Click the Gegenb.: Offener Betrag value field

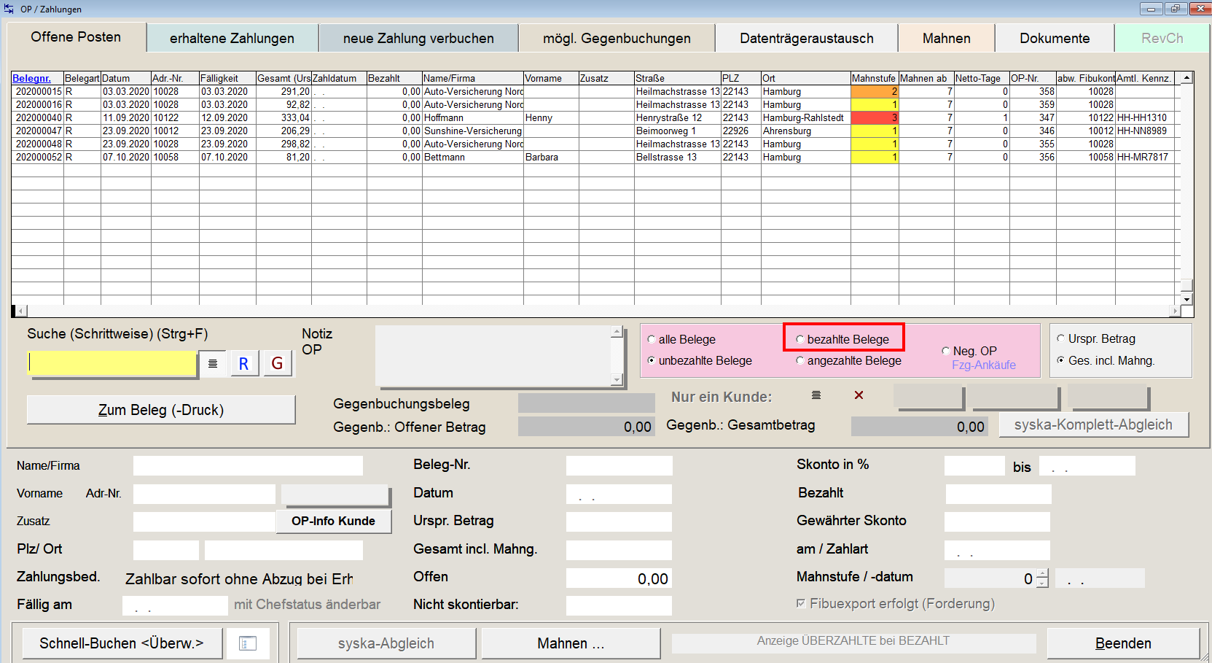coord(586,427)
